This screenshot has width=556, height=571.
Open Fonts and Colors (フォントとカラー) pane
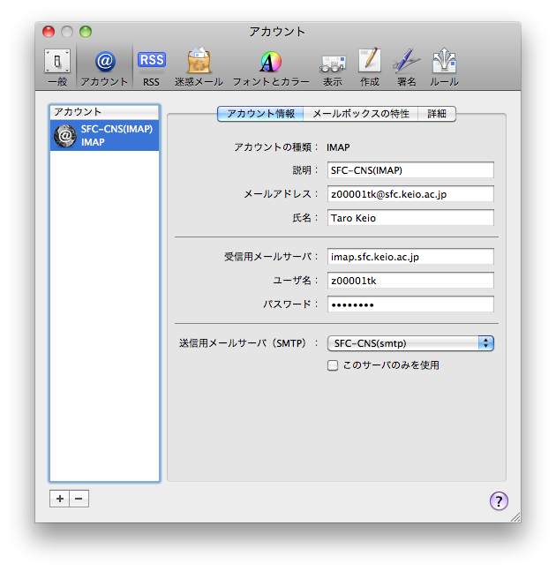click(270, 66)
